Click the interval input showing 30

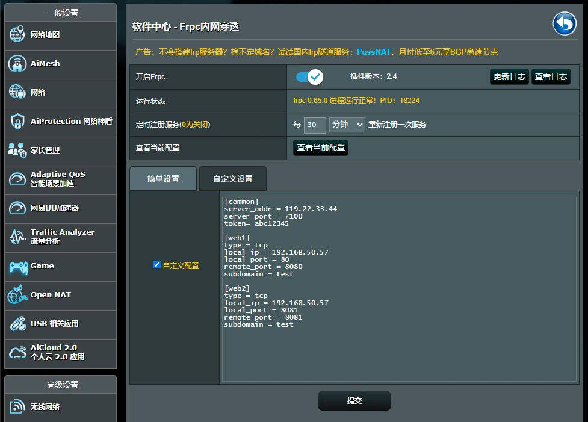(314, 125)
